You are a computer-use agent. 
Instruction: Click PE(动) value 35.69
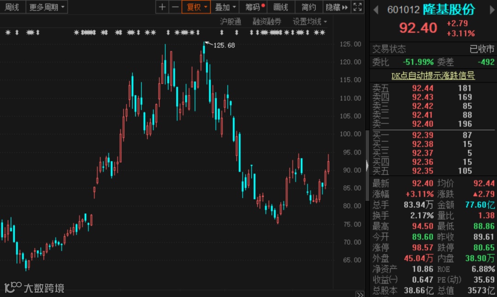tap(484, 280)
